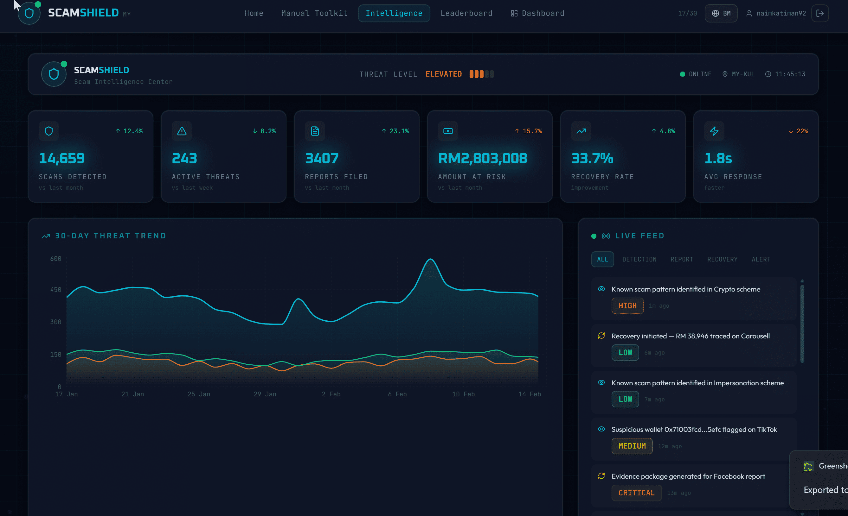Image resolution: width=848 pixels, height=516 pixels.
Task: Click the warning triangle icon on Active Threats
Action: [182, 131]
